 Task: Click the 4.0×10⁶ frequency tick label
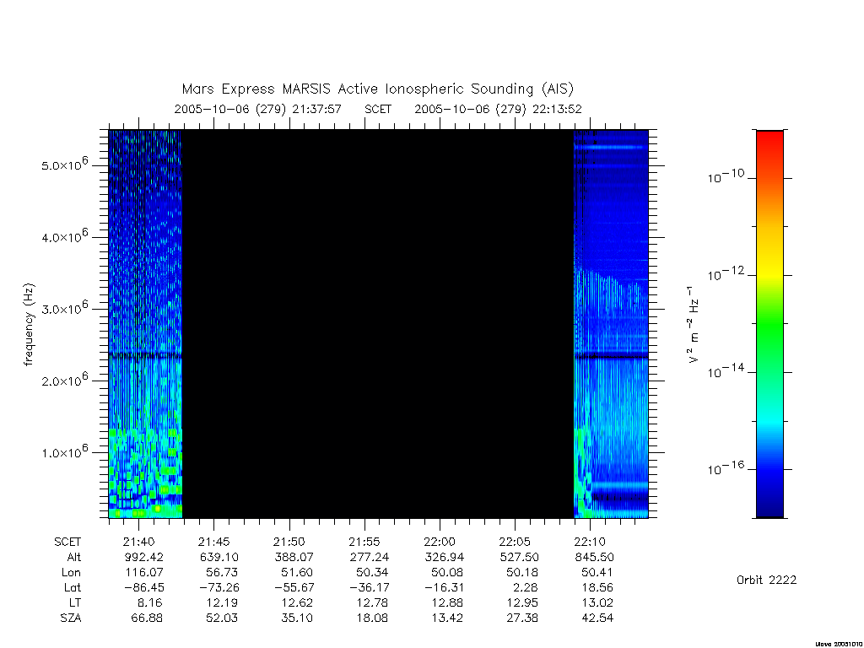coord(64,236)
